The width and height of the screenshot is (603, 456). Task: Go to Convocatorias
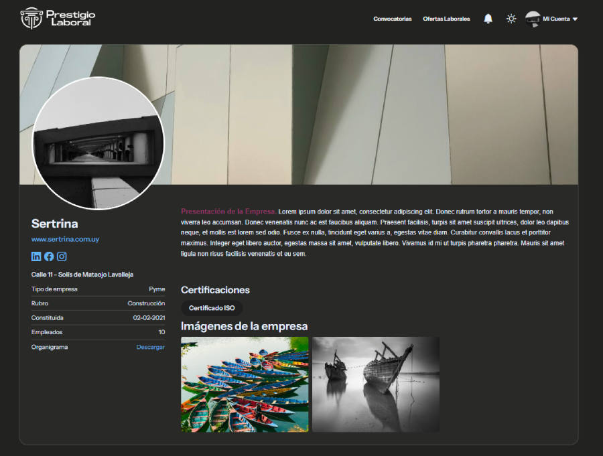click(392, 19)
